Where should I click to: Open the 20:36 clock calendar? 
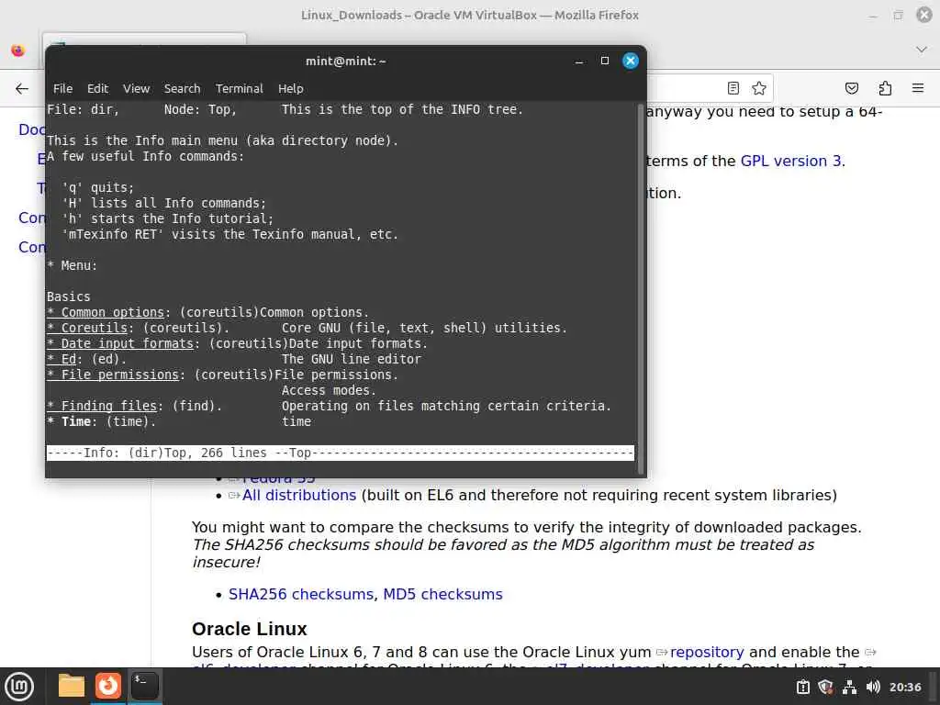[x=904, y=687]
